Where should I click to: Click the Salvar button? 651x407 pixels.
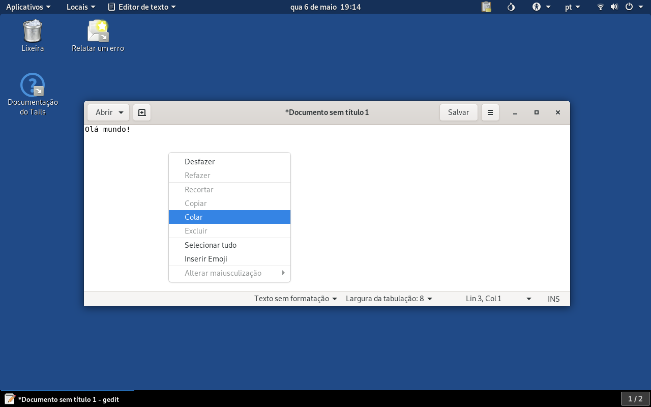coord(458,112)
